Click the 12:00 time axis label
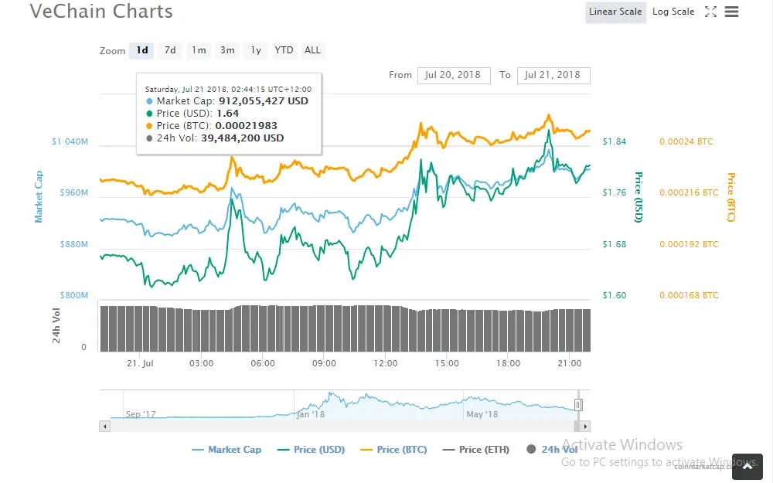Viewport: 773px width, 483px height. click(x=386, y=363)
